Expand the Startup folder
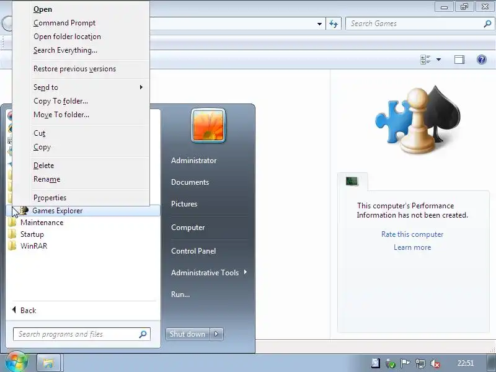The image size is (496, 372). click(x=32, y=234)
